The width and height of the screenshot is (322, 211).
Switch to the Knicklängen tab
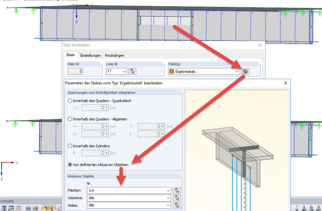(114, 55)
